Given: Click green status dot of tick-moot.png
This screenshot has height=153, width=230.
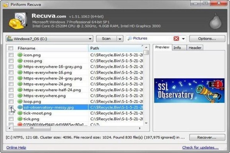Looking at the screenshot, I should pyautogui.click(x=20, y=113).
